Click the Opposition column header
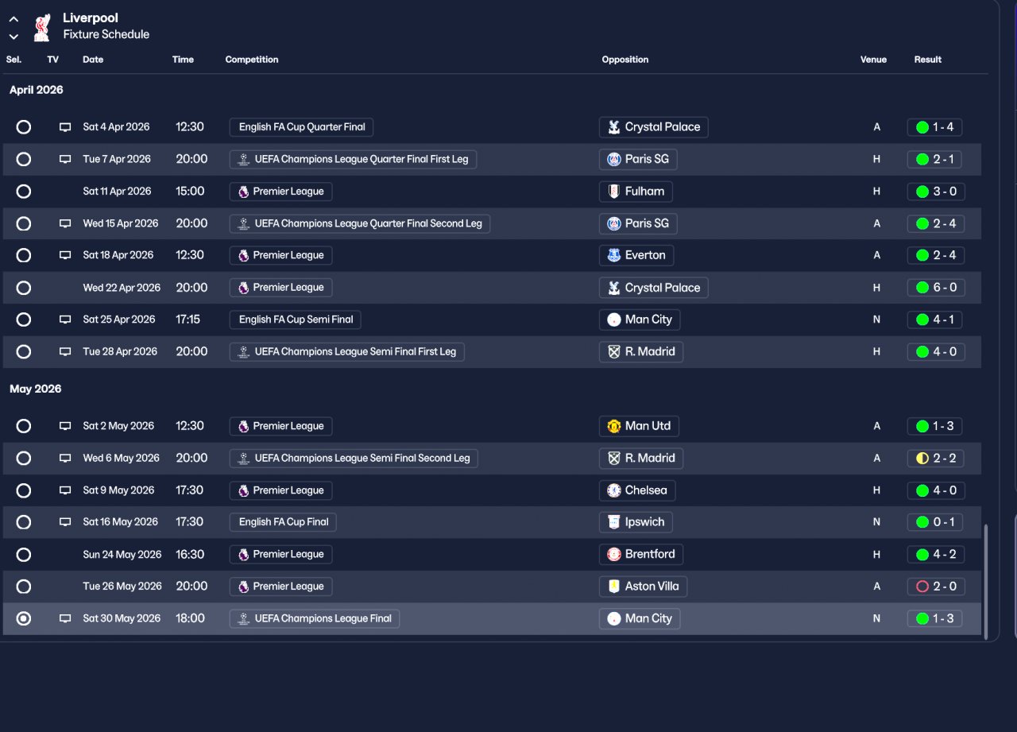Image resolution: width=1017 pixels, height=732 pixels. [625, 60]
